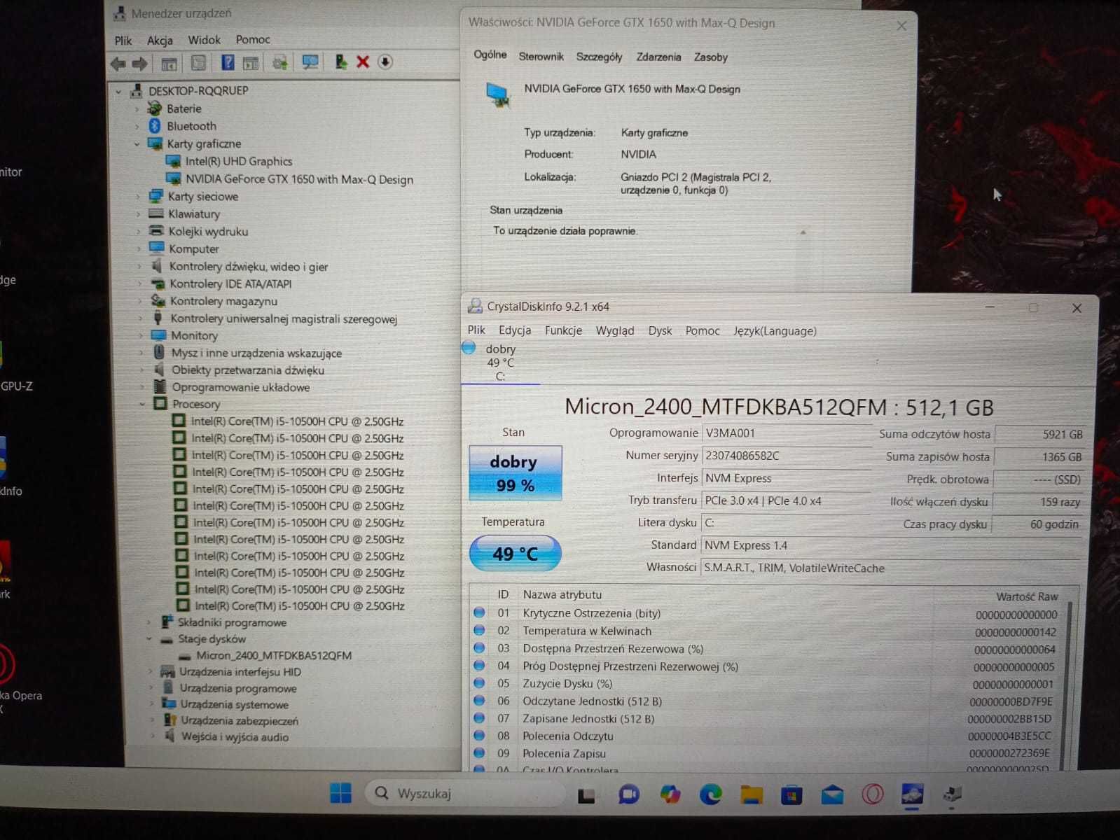This screenshot has width=1120, height=840.
Task: Click the Disable device down-arrow icon
Action: (385, 62)
